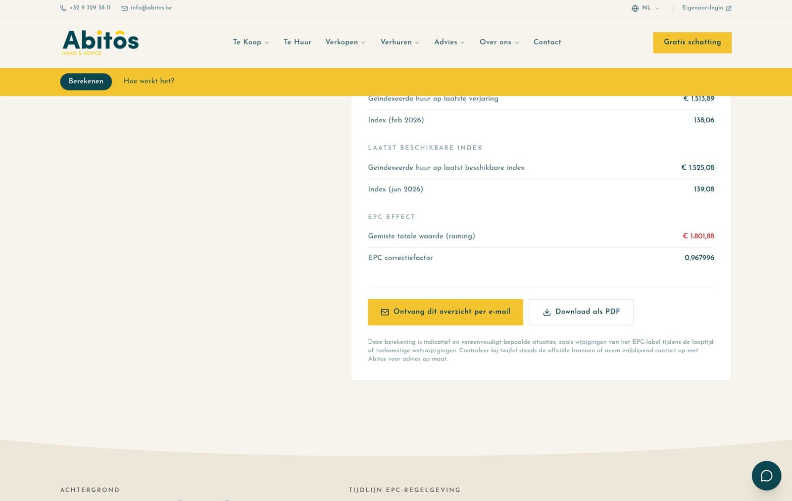The image size is (792, 501).
Task: Click the envelope icon on the e-mail overview button
Action: (x=385, y=312)
